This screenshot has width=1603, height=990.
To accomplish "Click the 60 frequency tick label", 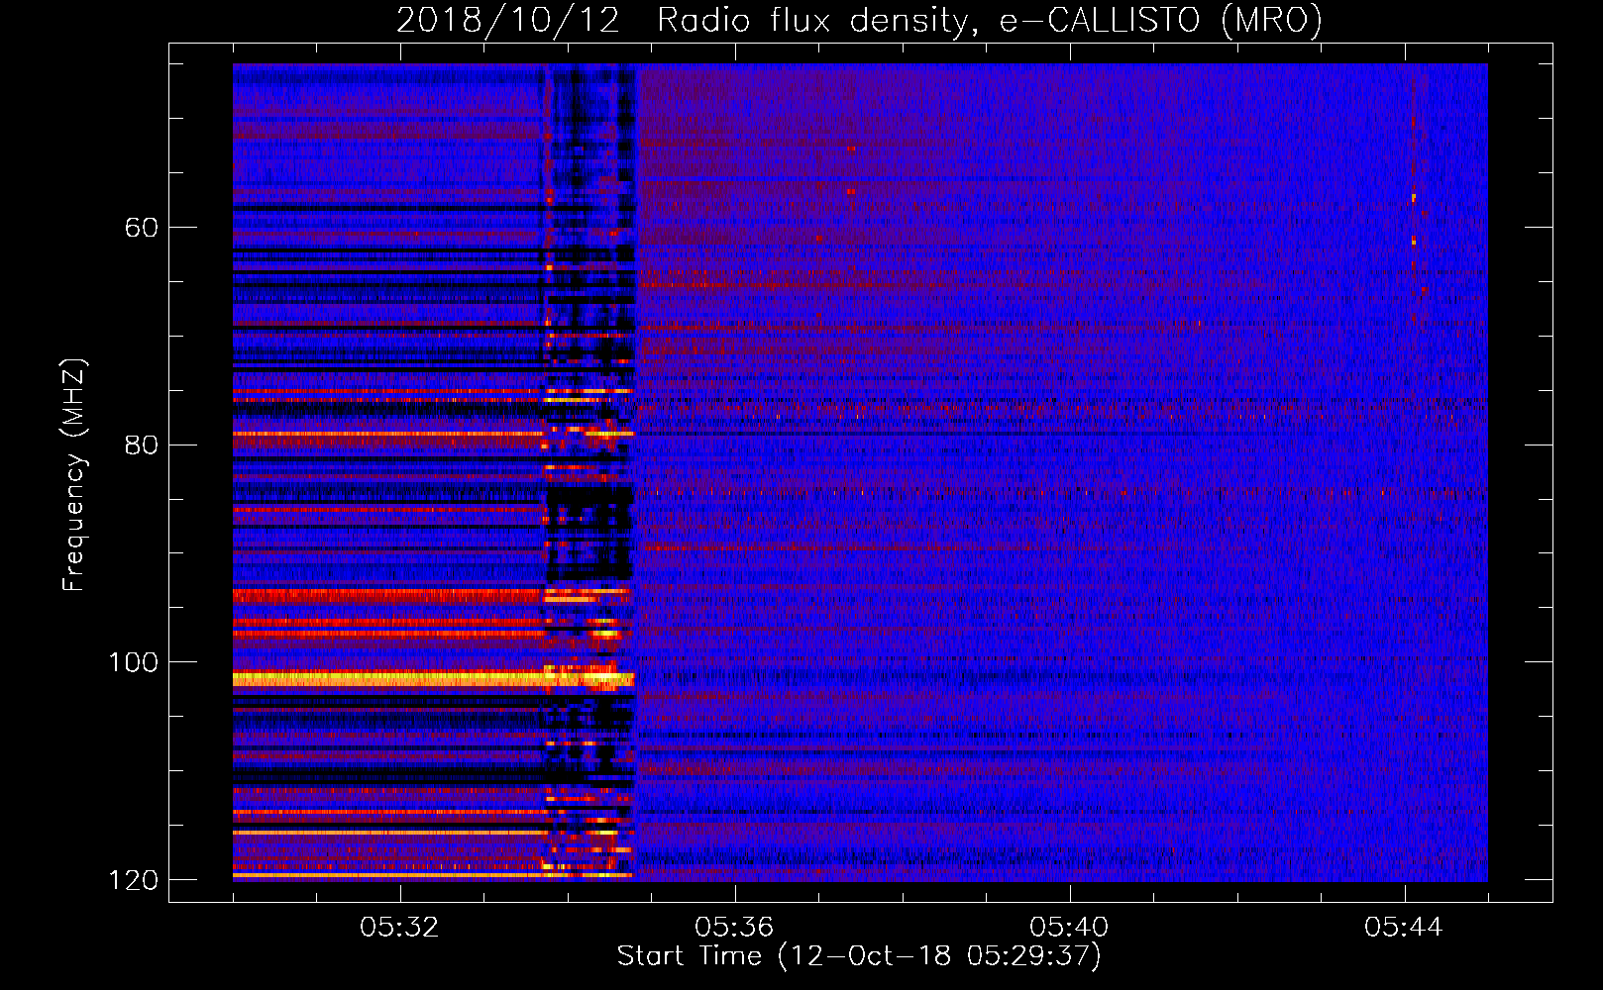I will (x=142, y=228).
